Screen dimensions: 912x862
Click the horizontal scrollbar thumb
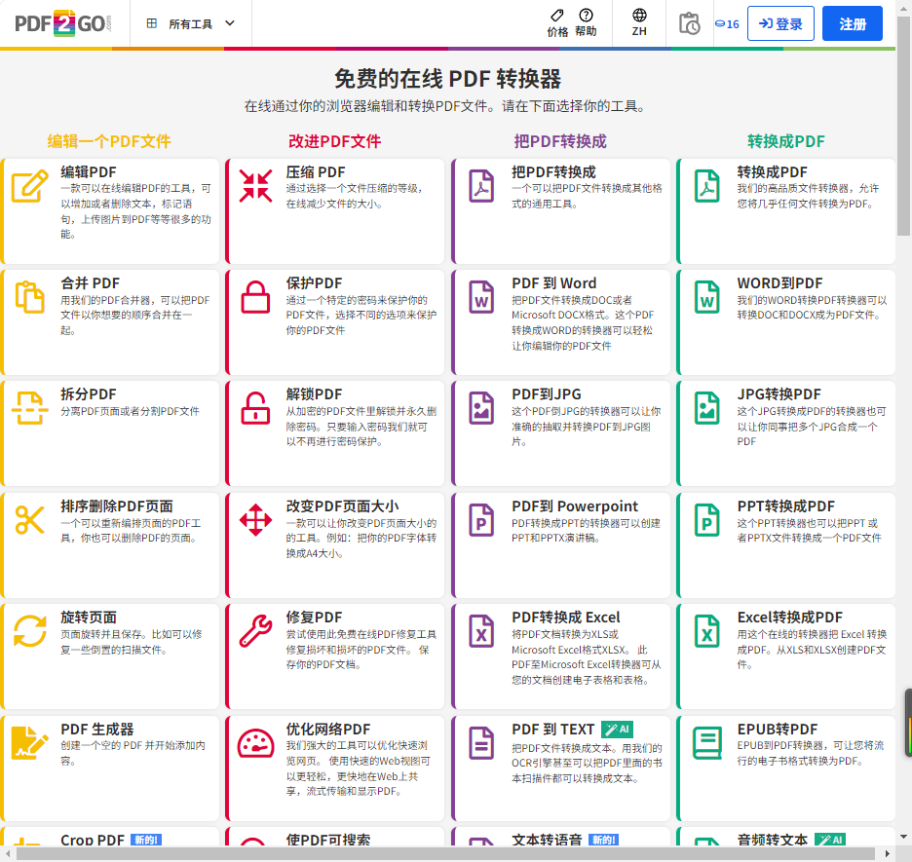pyautogui.click(x=445, y=854)
